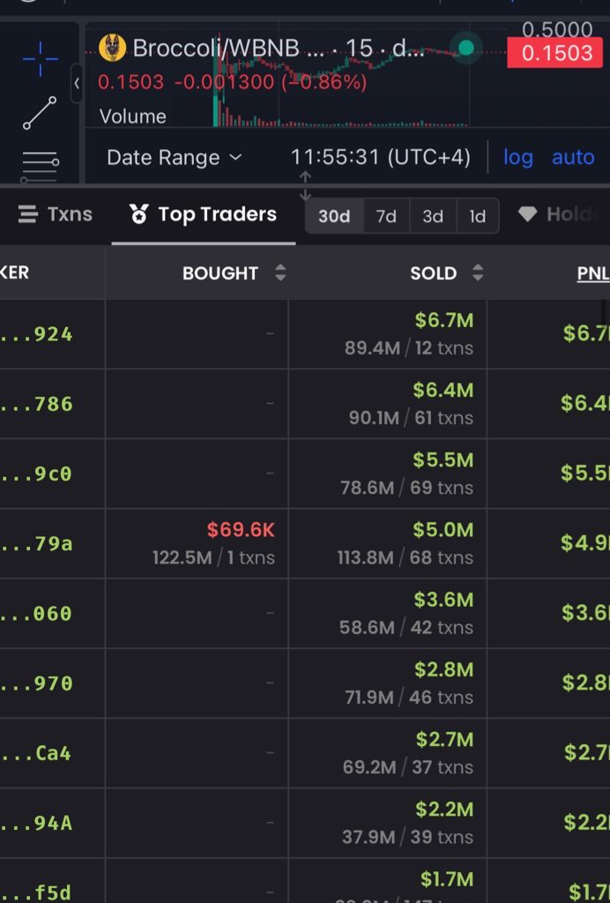Open trader address ending Ca4
Screen dimensions: 610x903
[36, 753]
